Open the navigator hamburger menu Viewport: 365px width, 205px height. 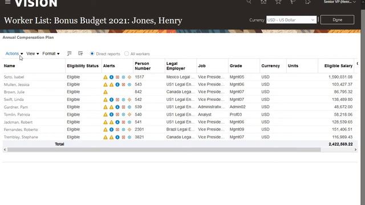pyautogui.click(x=7, y=2)
